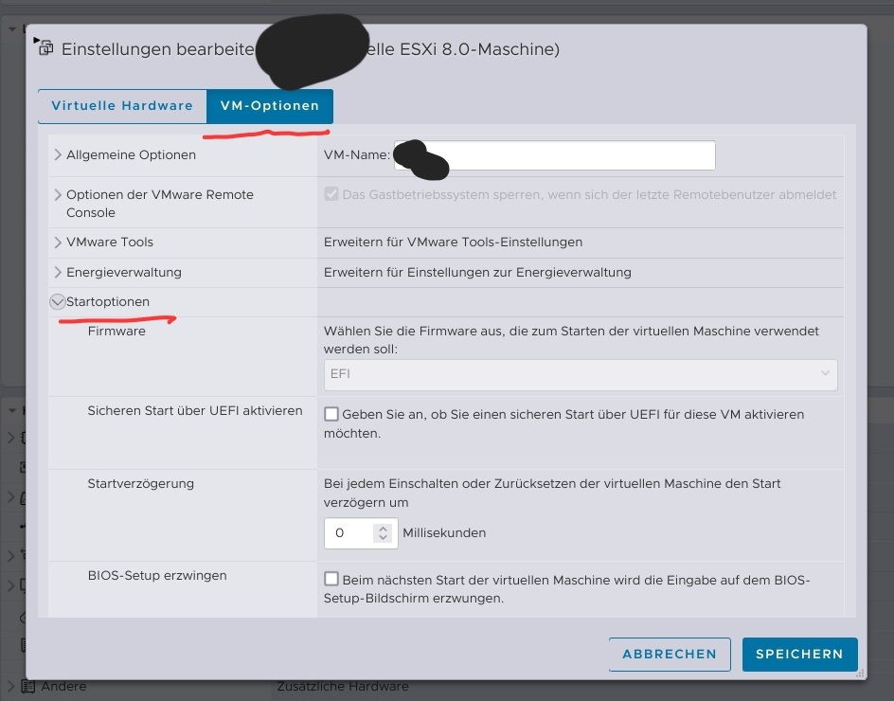The image size is (894, 701).
Task: Click the Startverzögerung label
Action: coord(141,484)
